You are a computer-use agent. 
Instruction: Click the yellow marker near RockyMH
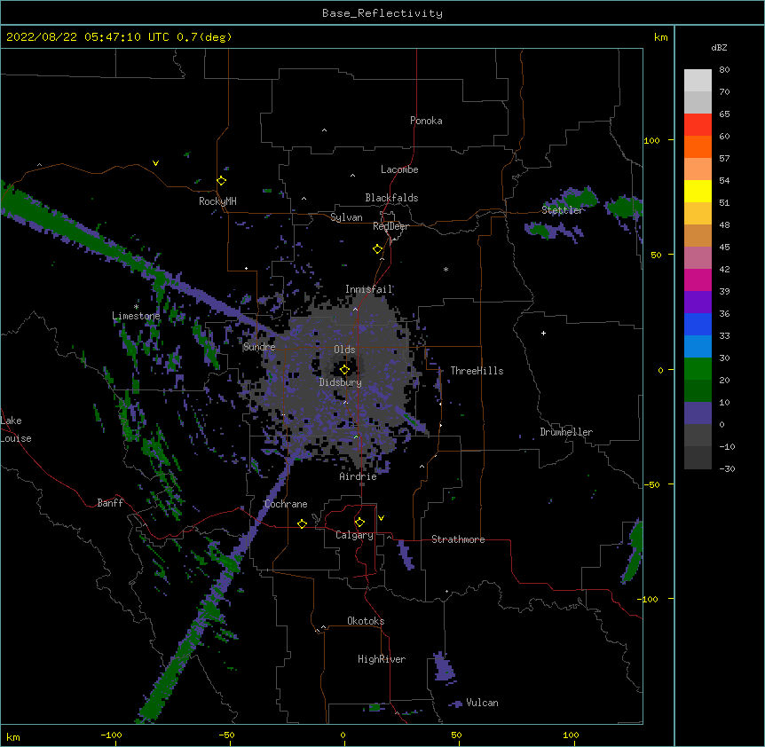click(221, 181)
